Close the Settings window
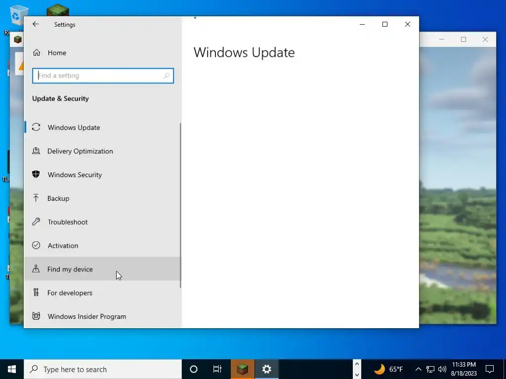 click(x=408, y=24)
